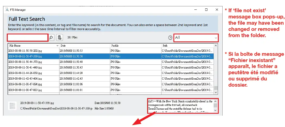
Task: Click the preview text scroll down arrow
Action: click(x=215, y=110)
